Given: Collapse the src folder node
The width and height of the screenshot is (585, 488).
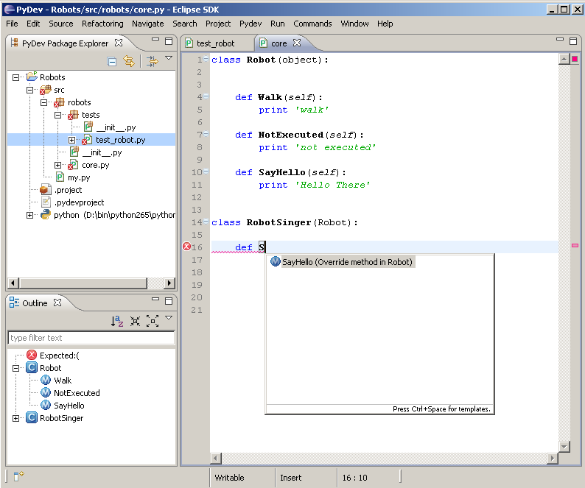Looking at the screenshot, I should (30, 90).
